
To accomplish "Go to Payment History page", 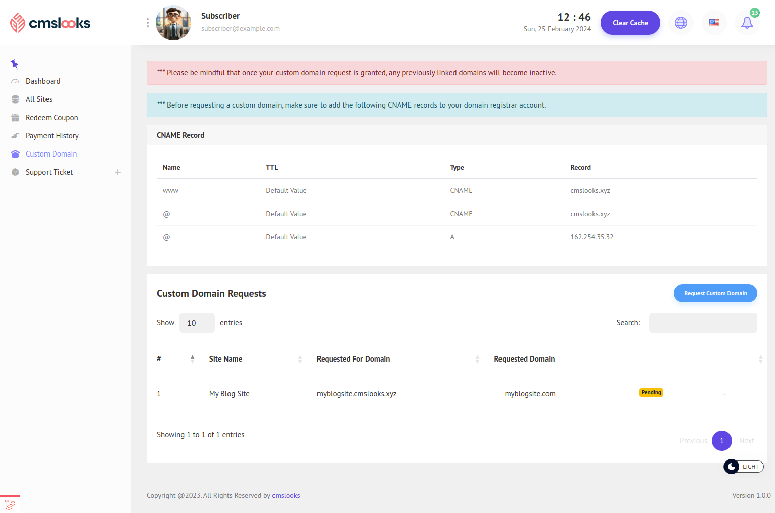I will coord(52,136).
